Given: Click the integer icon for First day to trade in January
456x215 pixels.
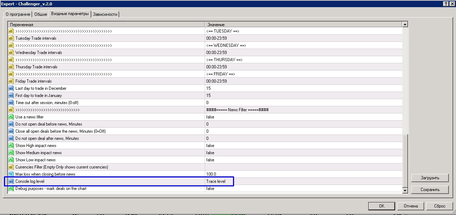Looking at the screenshot, I should tap(11, 96).
